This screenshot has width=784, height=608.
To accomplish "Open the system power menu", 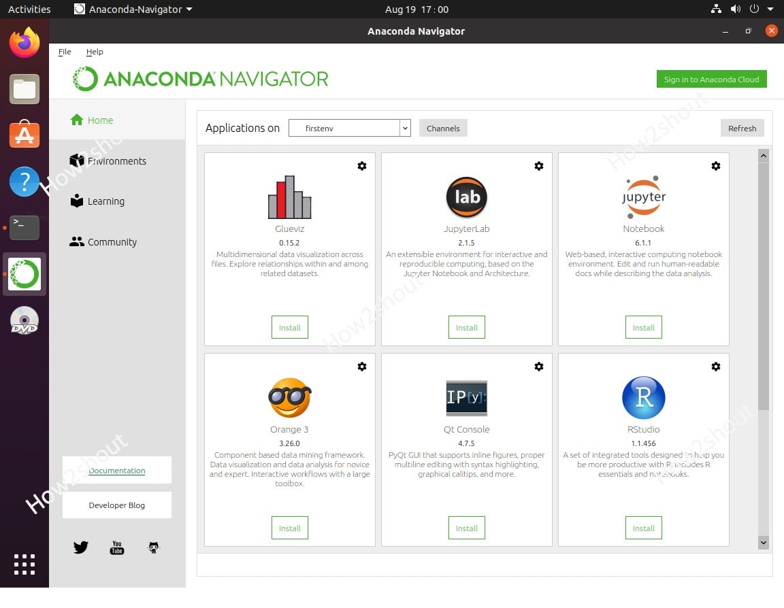I will tap(755, 9).
